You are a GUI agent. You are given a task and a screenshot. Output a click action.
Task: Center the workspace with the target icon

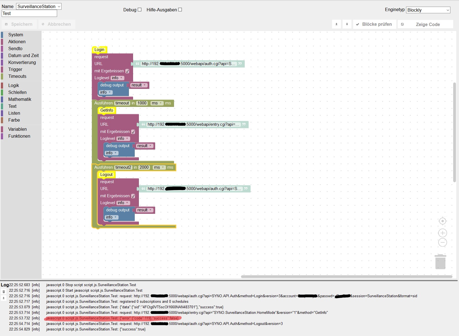[x=443, y=221]
